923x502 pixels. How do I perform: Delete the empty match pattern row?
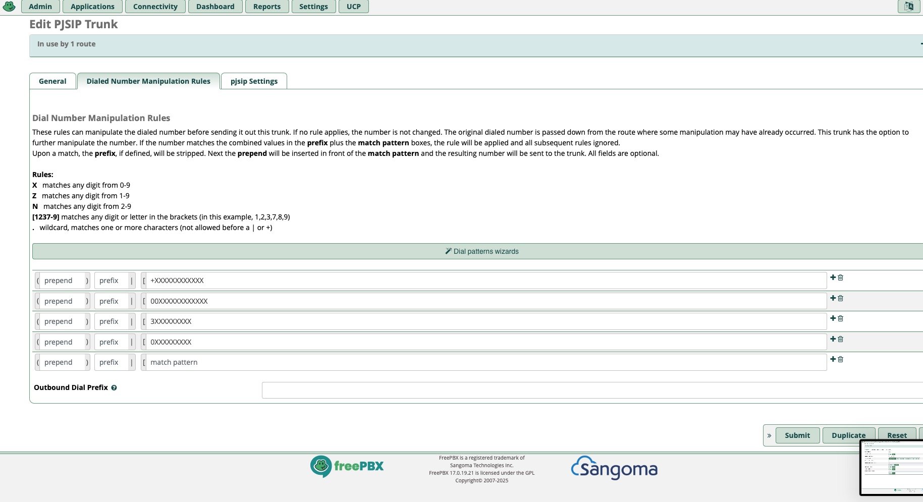[841, 359]
